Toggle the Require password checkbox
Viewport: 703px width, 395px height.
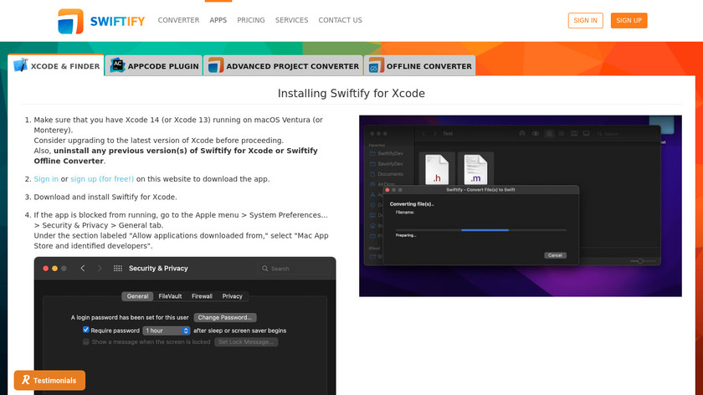[85, 331]
